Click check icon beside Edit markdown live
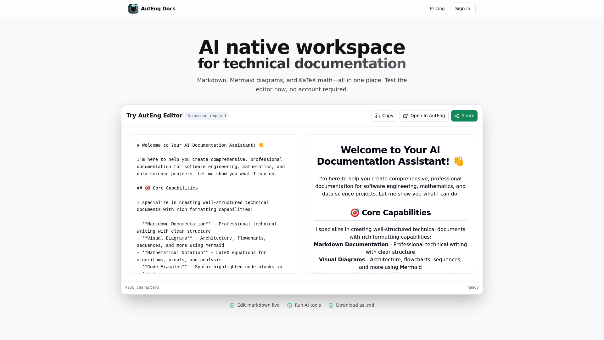This screenshot has width=604, height=340. click(x=232, y=305)
